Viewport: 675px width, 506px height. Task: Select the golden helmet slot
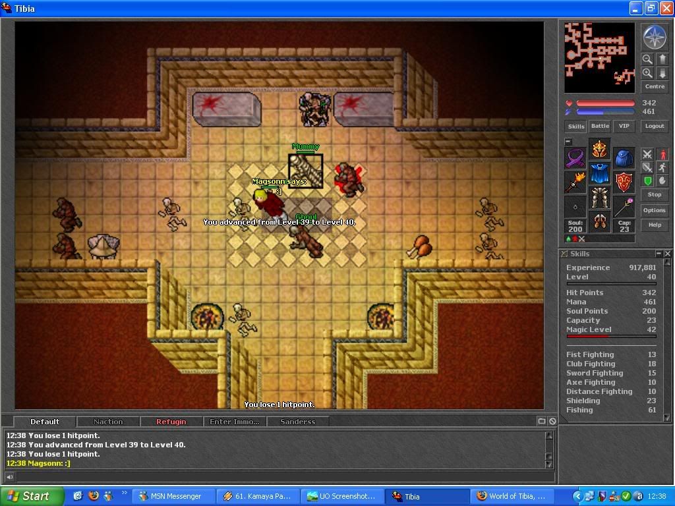599,150
